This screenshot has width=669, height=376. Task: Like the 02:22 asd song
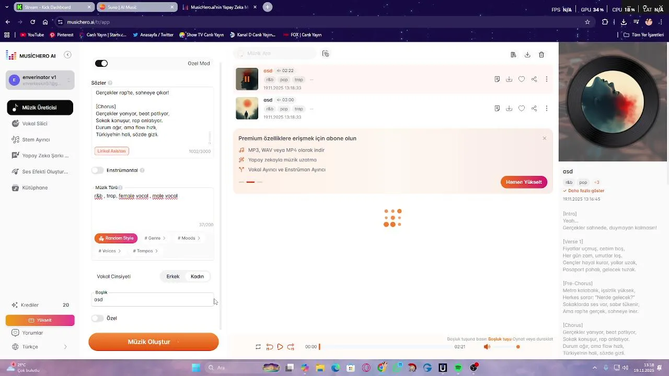(x=522, y=79)
